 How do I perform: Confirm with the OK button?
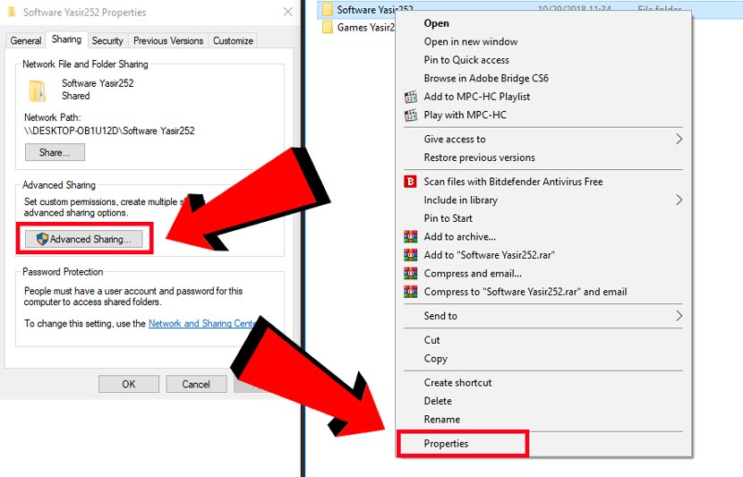coord(128,384)
